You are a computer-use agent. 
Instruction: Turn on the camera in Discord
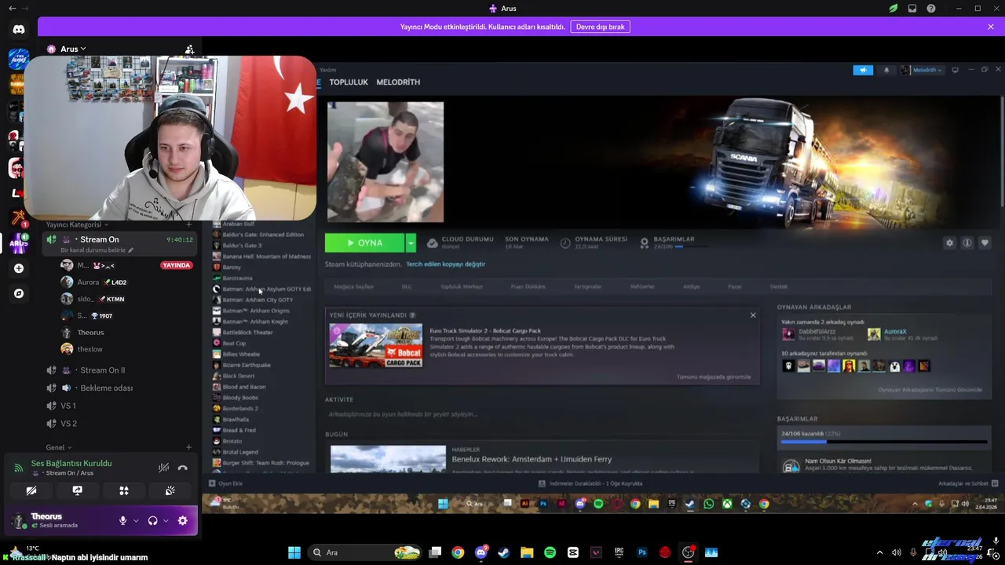coord(31,490)
